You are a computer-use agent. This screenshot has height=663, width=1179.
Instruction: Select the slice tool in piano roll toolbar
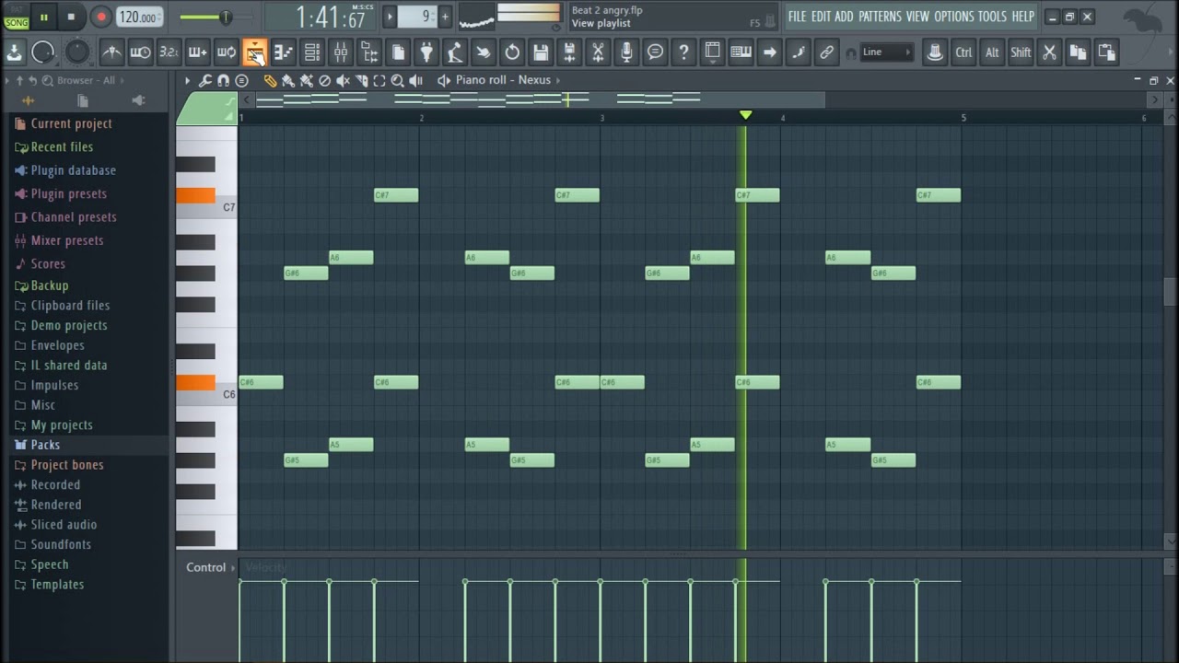pos(361,81)
